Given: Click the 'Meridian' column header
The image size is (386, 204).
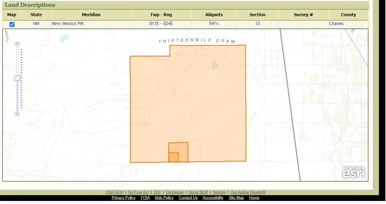Looking at the screenshot, I should tap(91, 15).
